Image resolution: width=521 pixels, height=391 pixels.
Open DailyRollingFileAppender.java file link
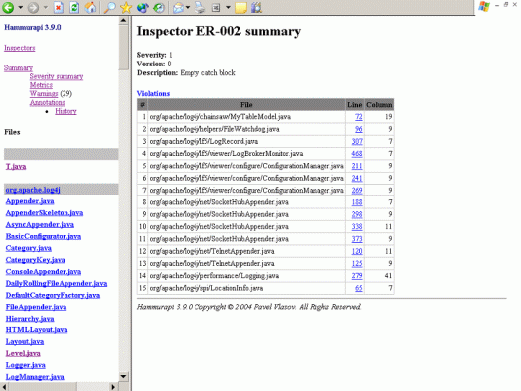tap(57, 283)
